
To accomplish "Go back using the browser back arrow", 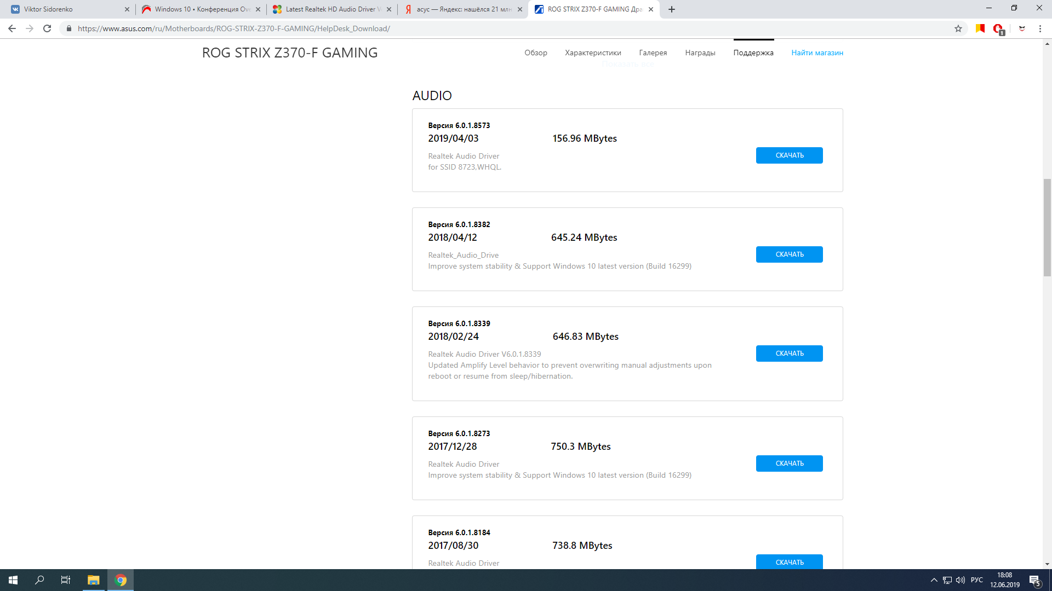I will tap(12, 28).
